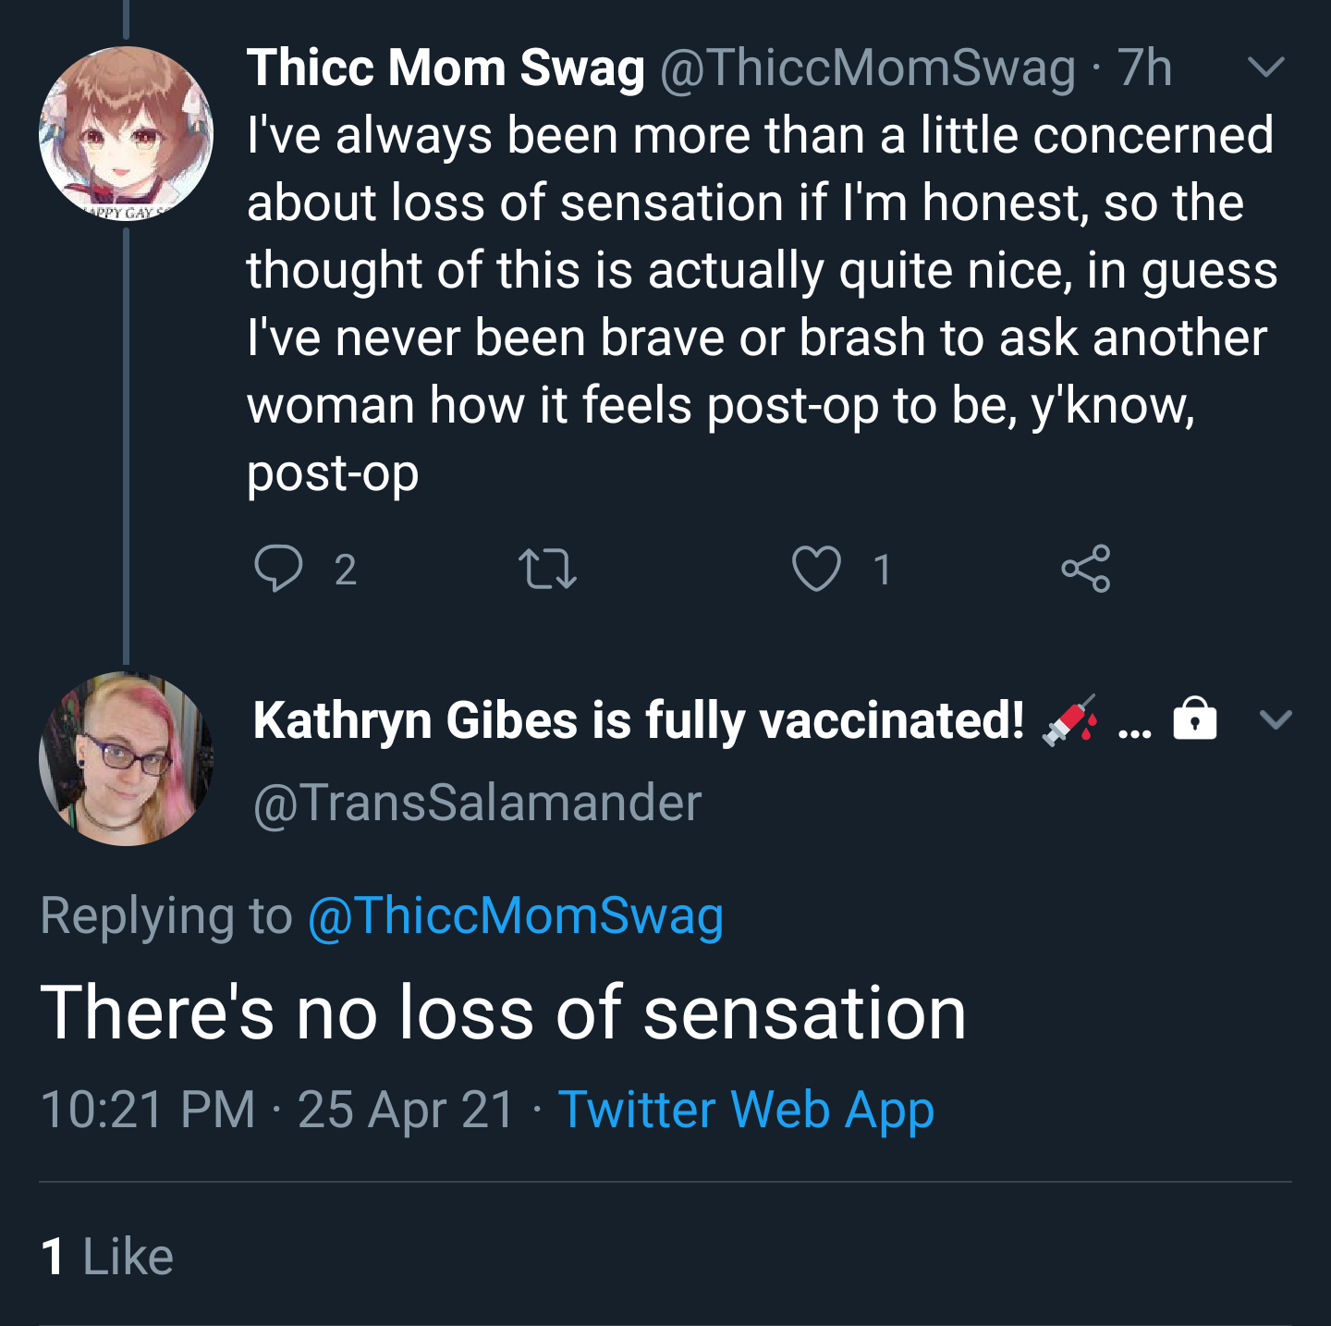Open reply on Thicc Mom Swag tweet

[278, 568]
